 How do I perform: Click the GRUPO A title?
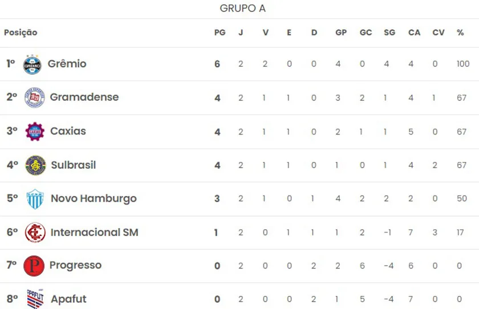coord(242,9)
